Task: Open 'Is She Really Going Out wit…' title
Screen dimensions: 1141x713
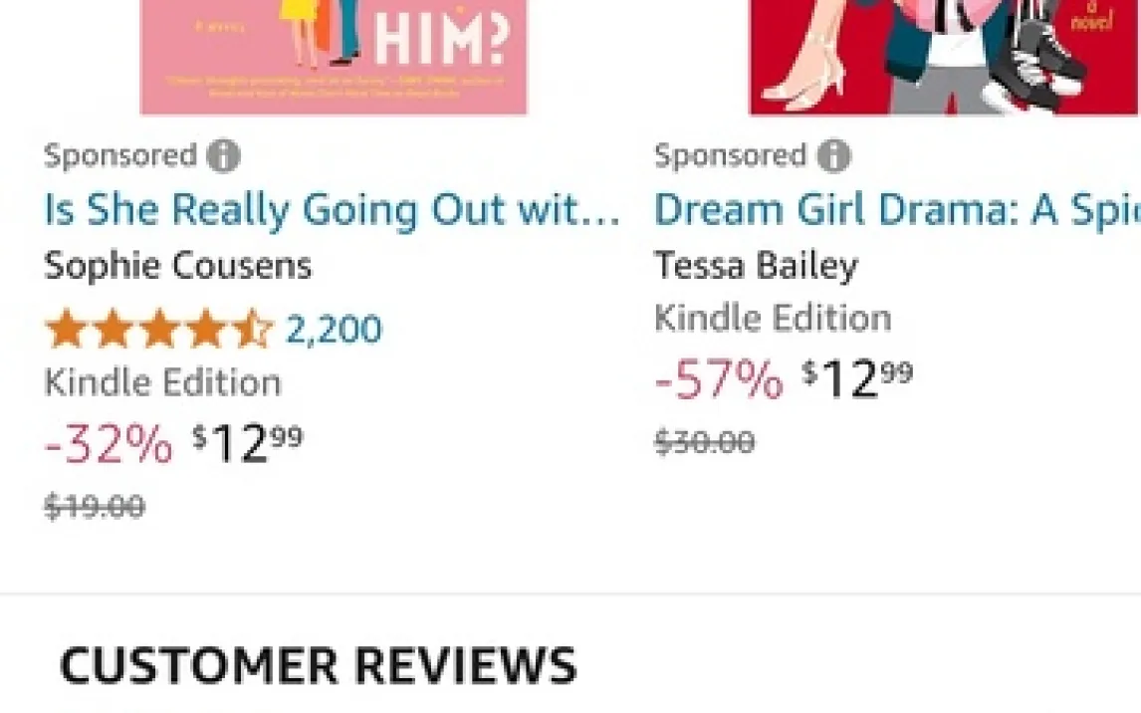Action: [x=333, y=210]
